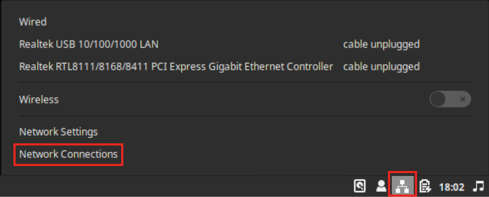Select Realtek RTL8111 PCI Express Ethernet Controller
This screenshot has width=489, height=197.
pyautogui.click(x=176, y=66)
